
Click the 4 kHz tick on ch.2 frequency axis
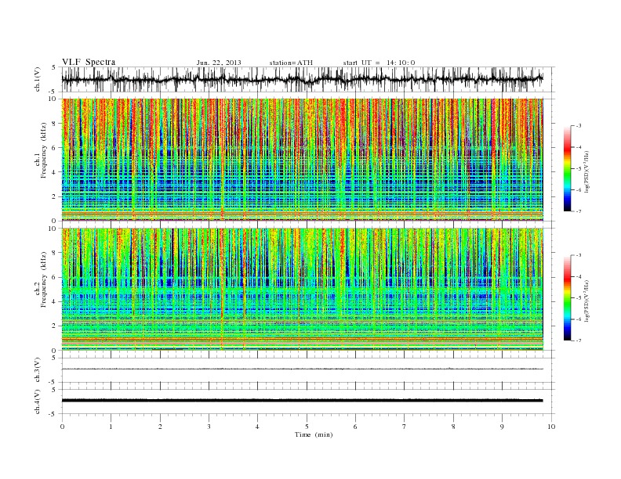pos(54,302)
